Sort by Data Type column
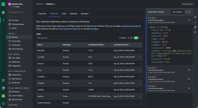Image resolution: width=198 pixels, height=108 pixels. click(67, 45)
